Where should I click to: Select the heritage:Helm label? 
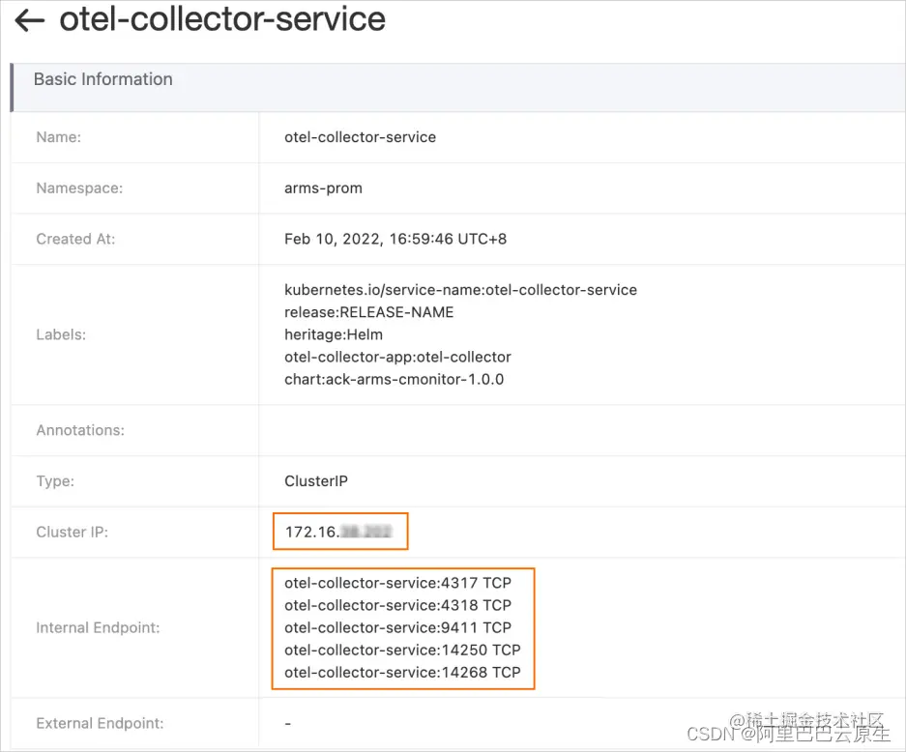click(334, 335)
